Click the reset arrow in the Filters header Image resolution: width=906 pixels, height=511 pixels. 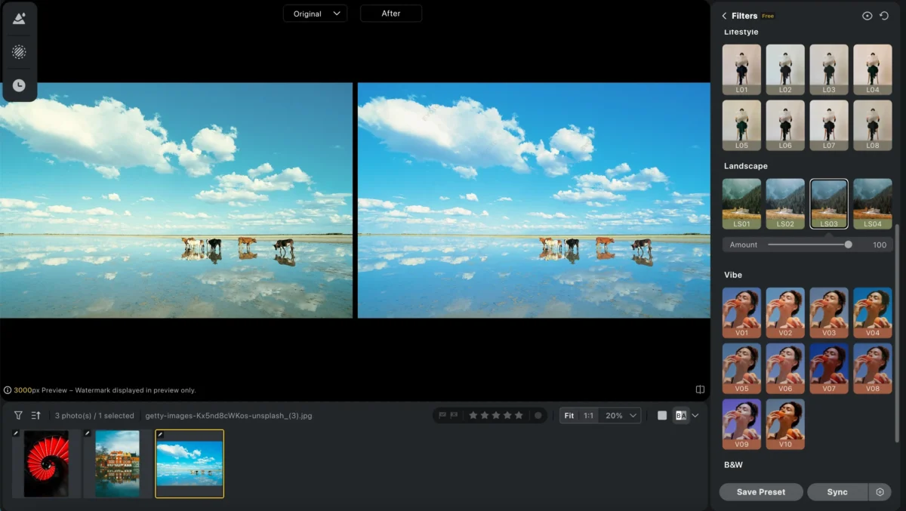(884, 16)
